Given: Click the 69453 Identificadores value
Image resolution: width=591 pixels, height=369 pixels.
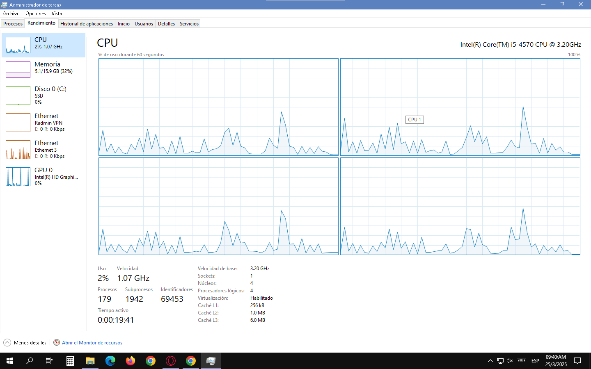Looking at the screenshot, I should pos(172,299).
